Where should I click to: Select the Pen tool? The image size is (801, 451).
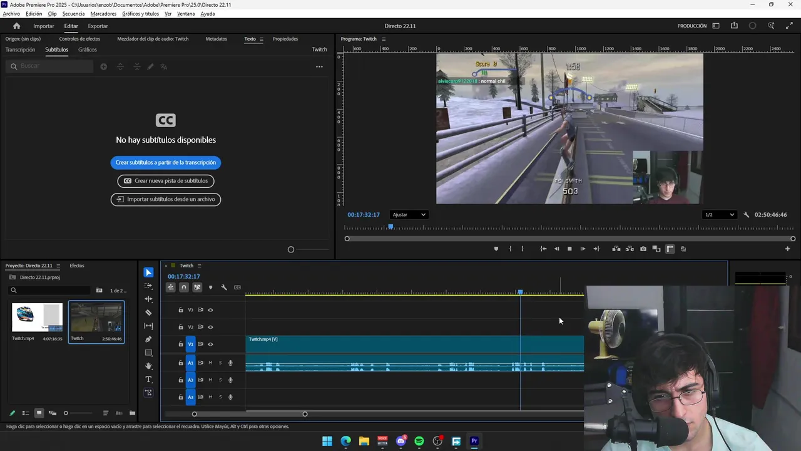pos(148,340)
